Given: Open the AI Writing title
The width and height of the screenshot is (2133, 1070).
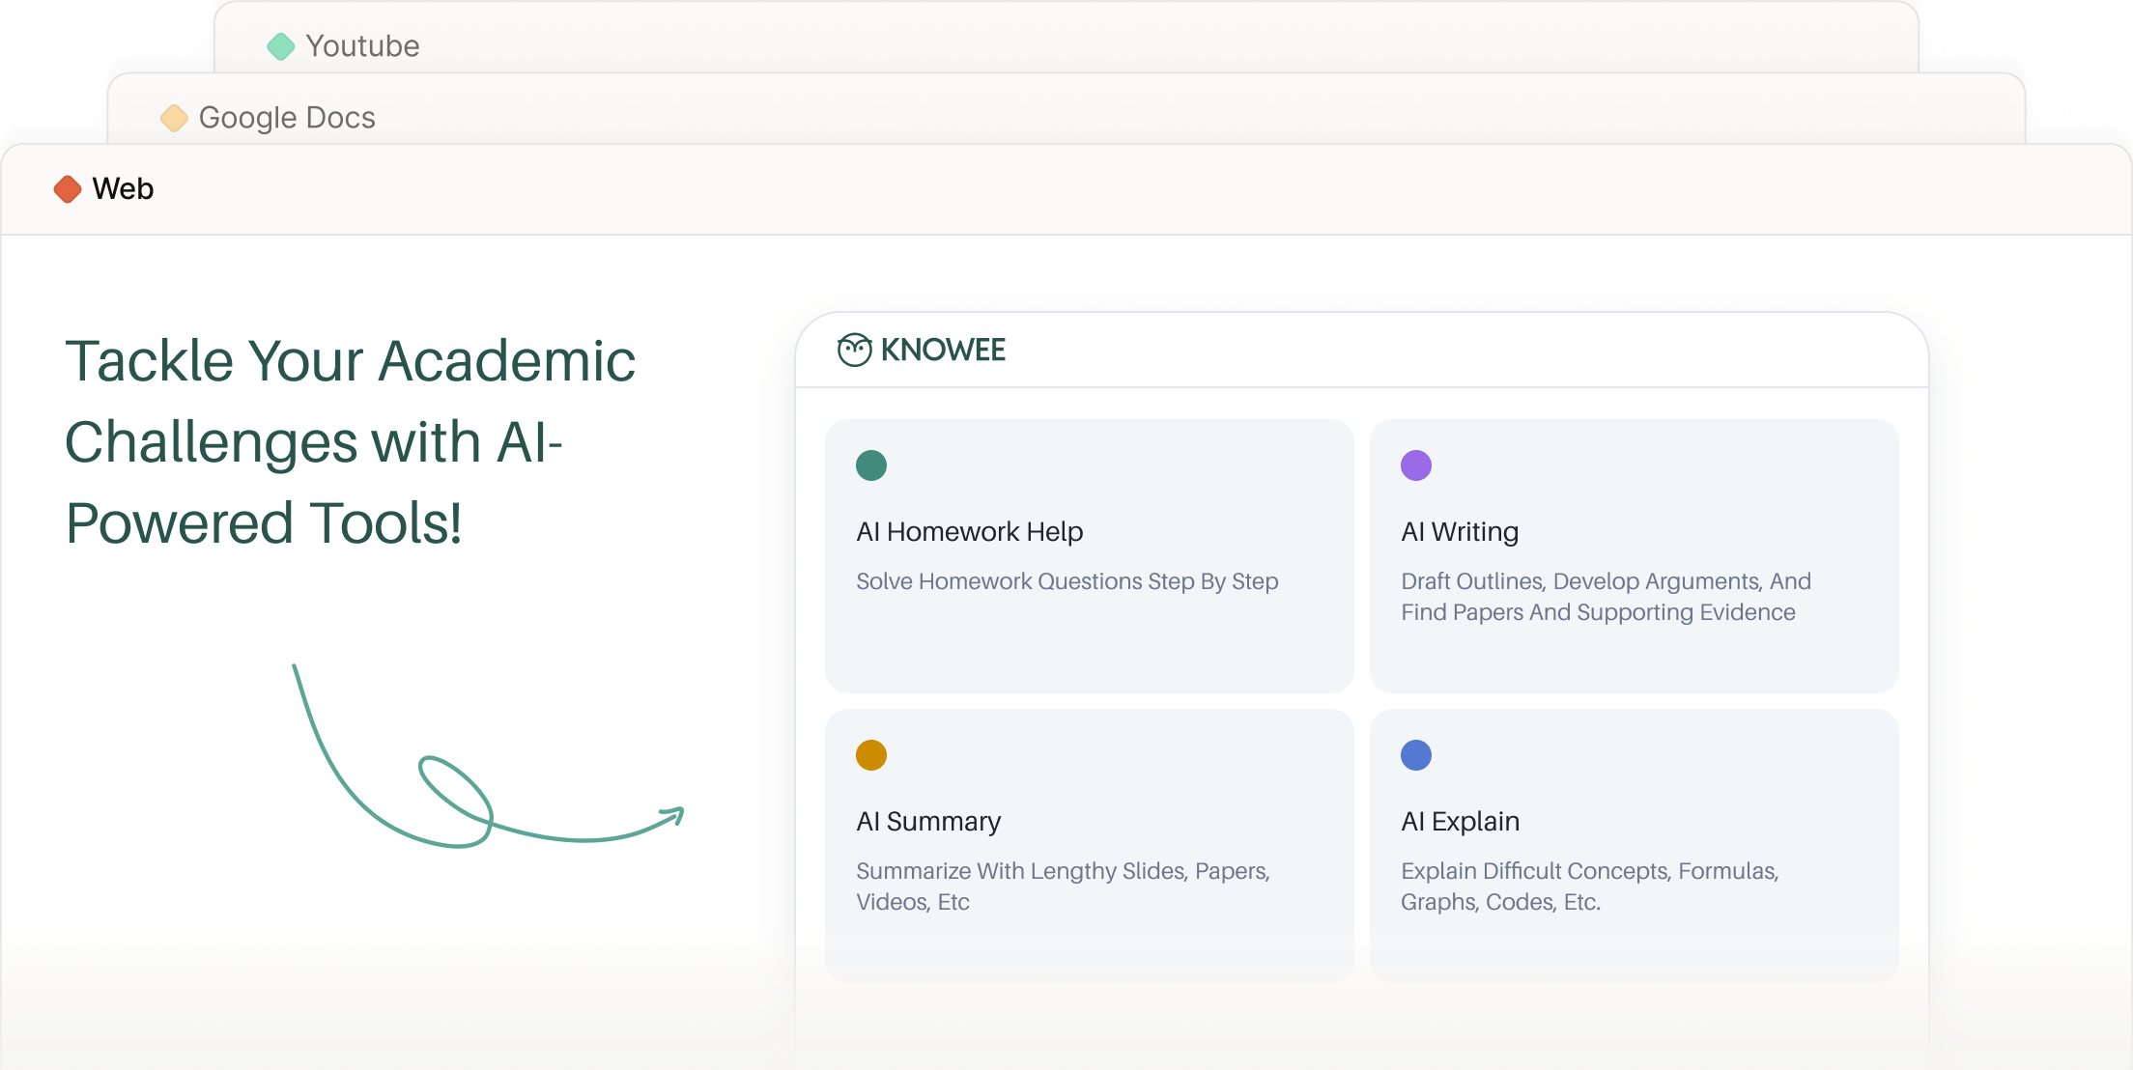Looking at the screenshot, I should coord(1460,532).
